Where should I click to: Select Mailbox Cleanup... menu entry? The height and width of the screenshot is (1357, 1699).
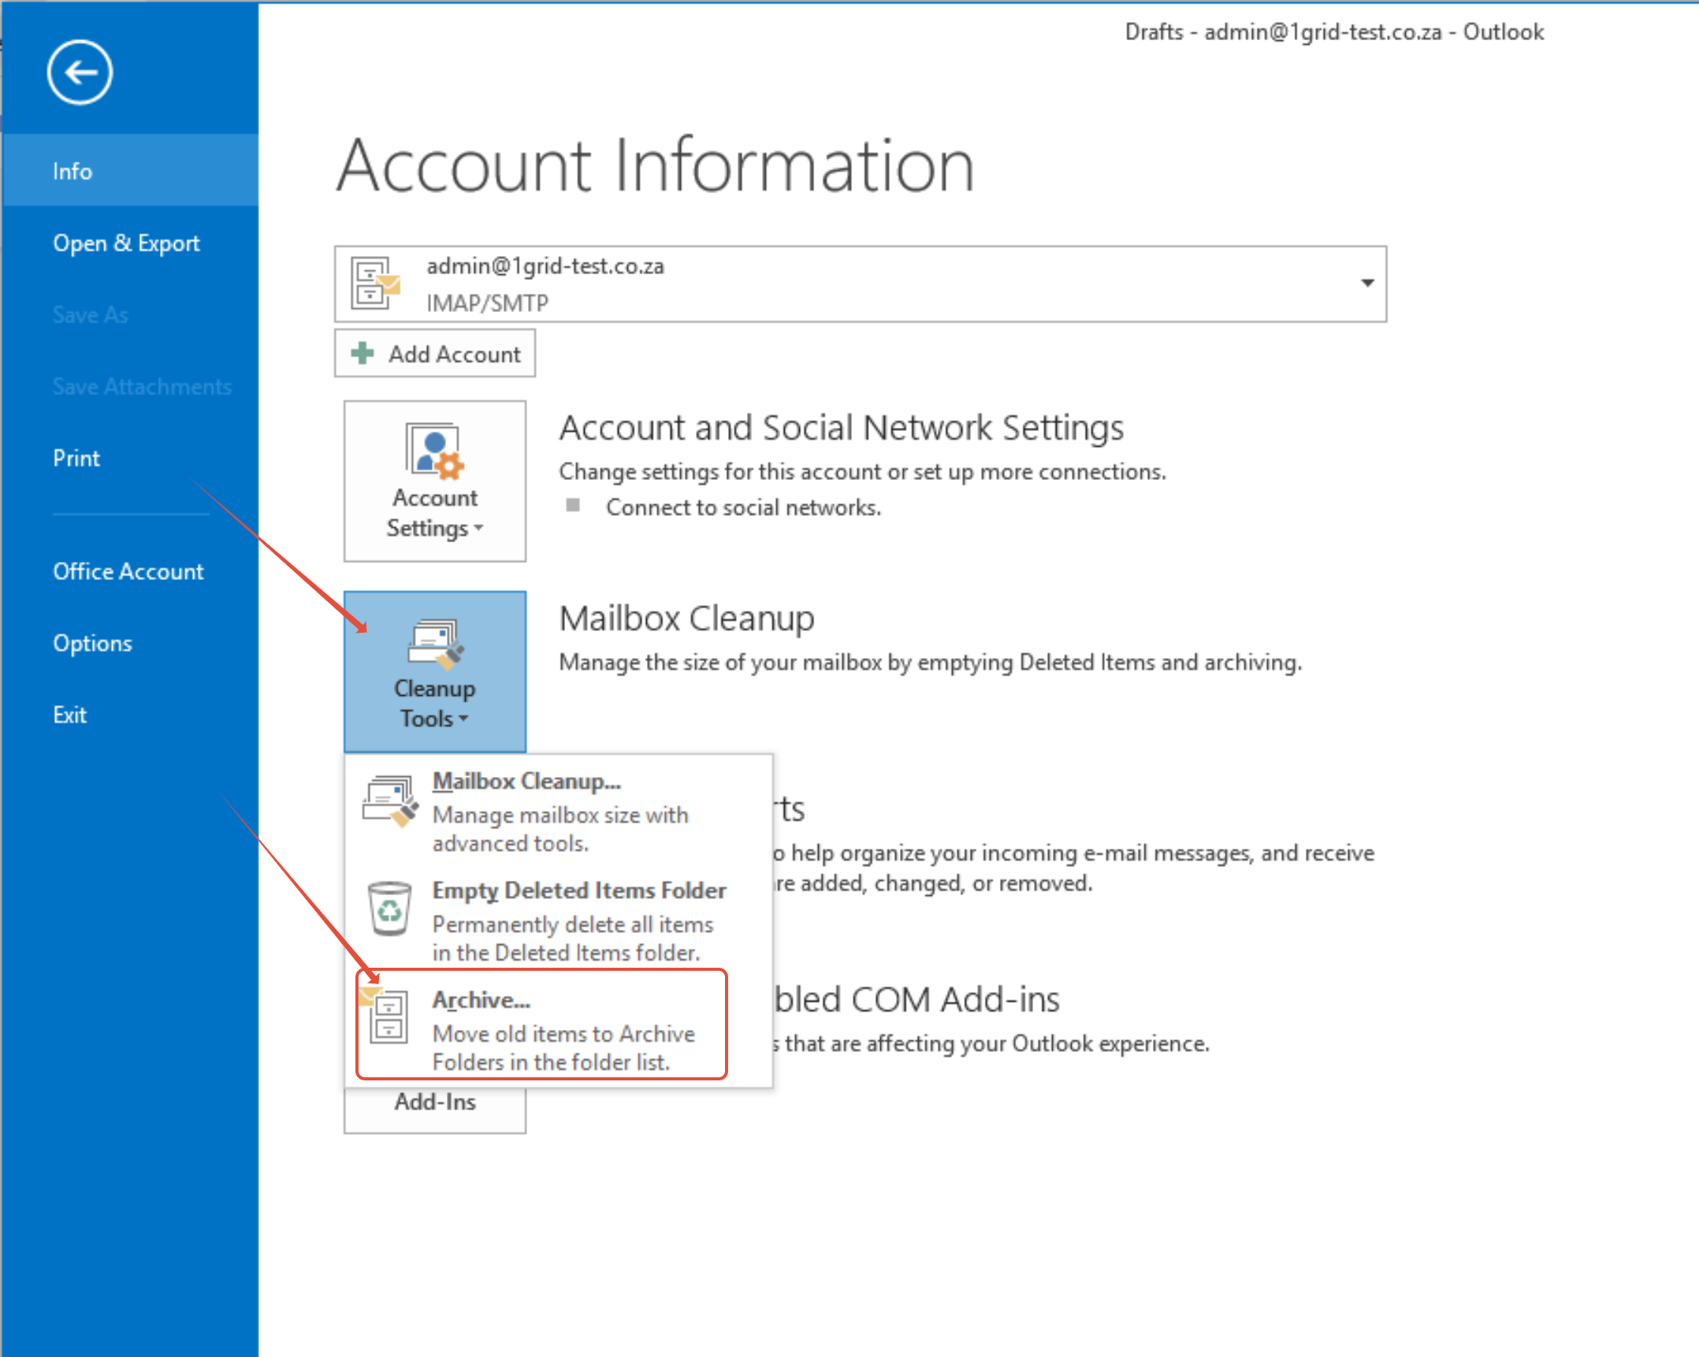point(526,782)
